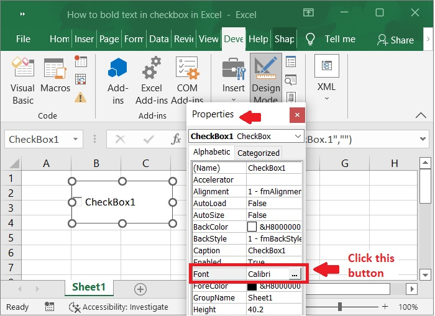Click the Insert Function fx icon
Image resolution: width=435 pixels, height=316 pixels.
[x=176, y=139]
